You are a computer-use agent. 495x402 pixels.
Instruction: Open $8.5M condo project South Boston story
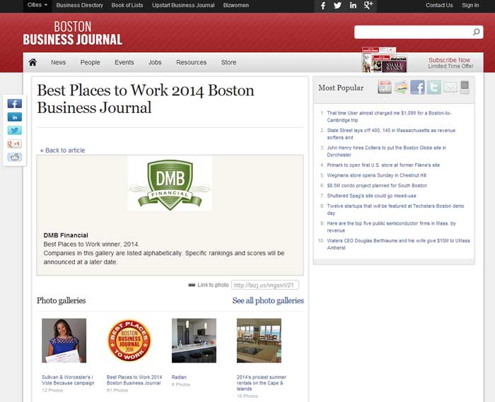point(377,185)
